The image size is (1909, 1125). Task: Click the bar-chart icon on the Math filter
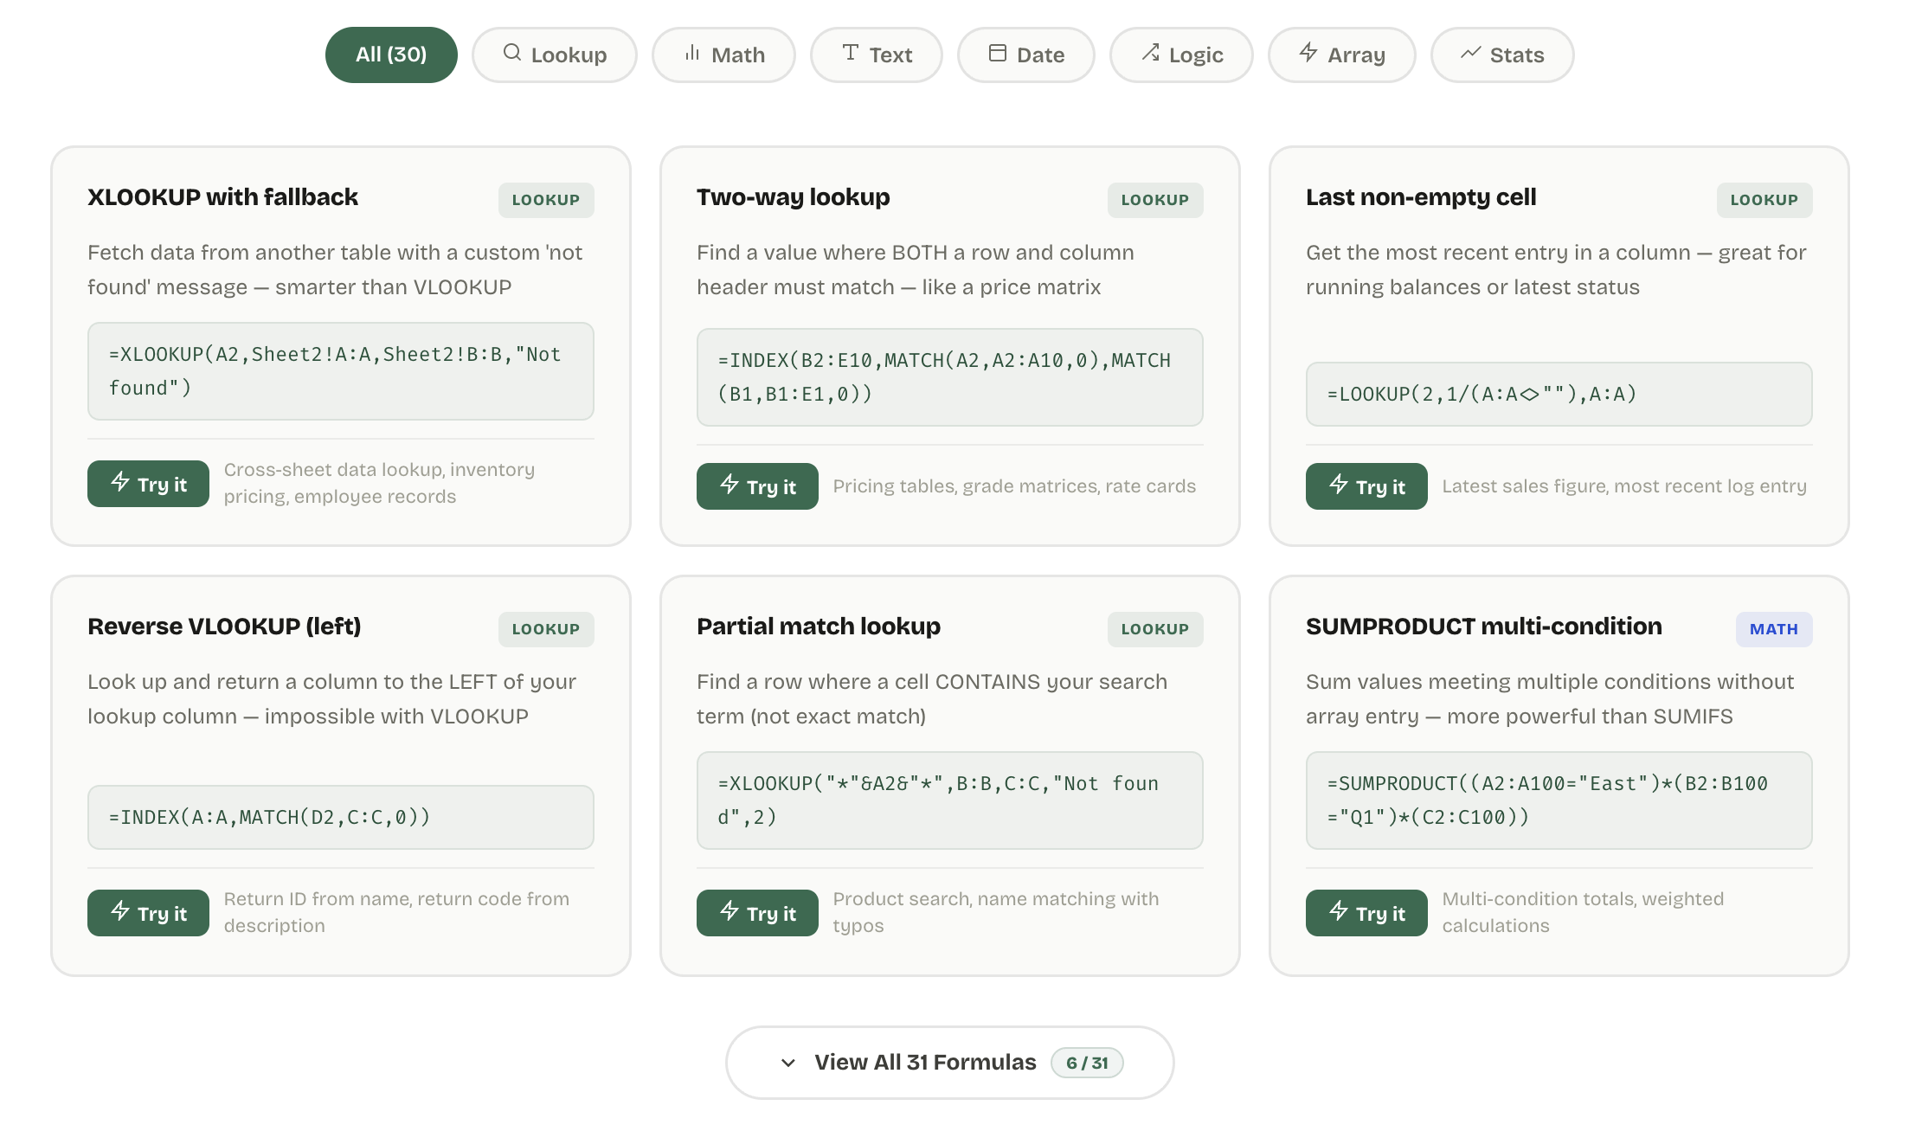[691, 54]
